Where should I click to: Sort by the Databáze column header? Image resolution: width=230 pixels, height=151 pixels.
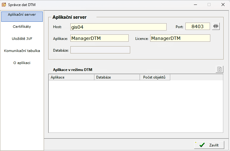pyautogui.click(x=117, y=77)
